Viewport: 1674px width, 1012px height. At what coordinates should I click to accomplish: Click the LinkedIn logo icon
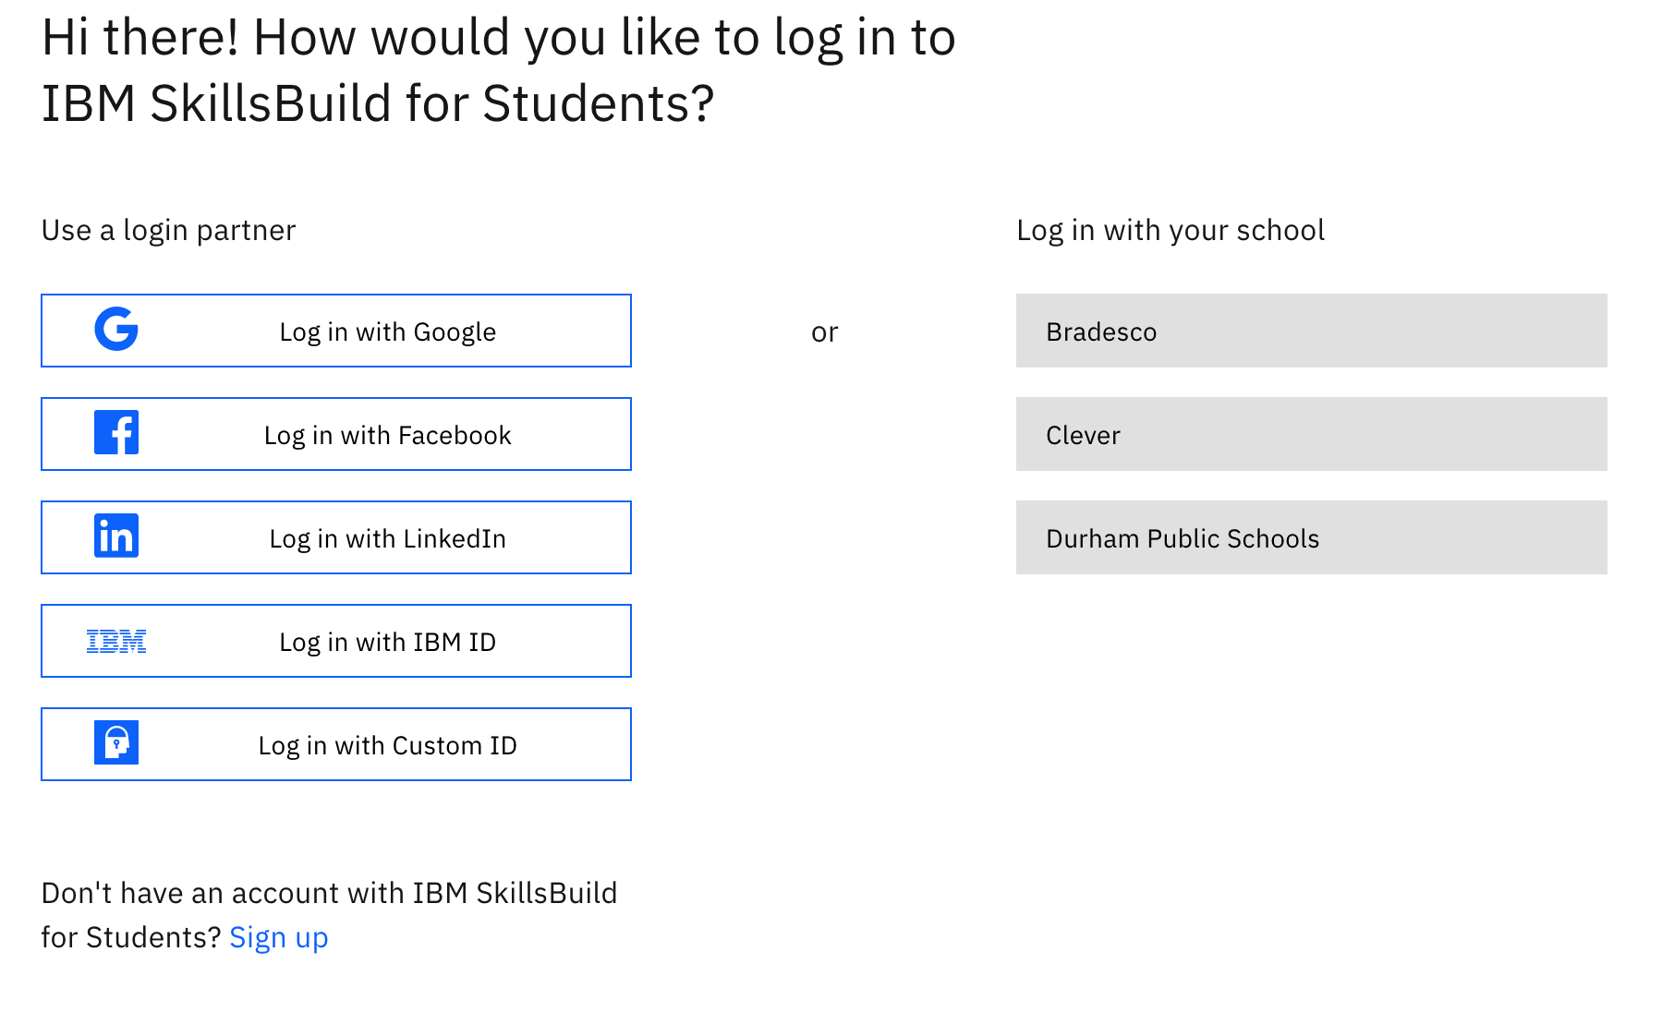point(116,536)
